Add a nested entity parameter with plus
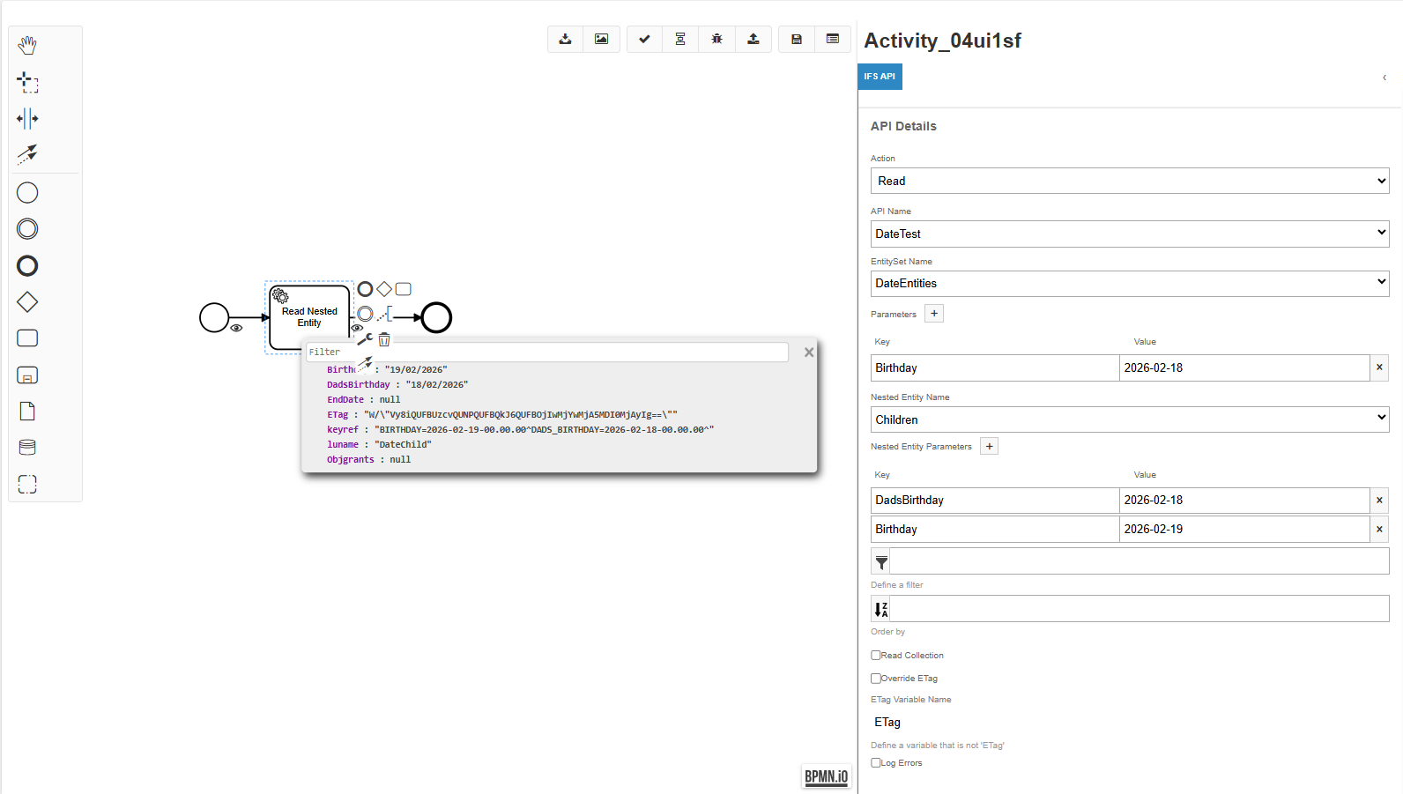Image resolution: width=1403 pixels, height=794 pixels. pos(990,446)
